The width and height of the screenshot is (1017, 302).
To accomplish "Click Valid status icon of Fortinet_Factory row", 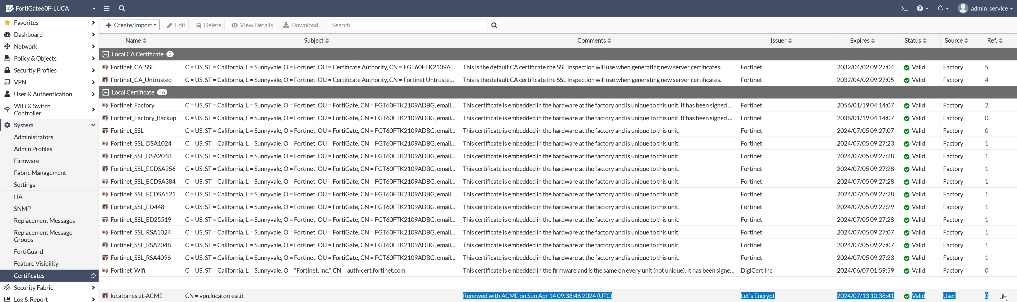I will coord(907,106).
